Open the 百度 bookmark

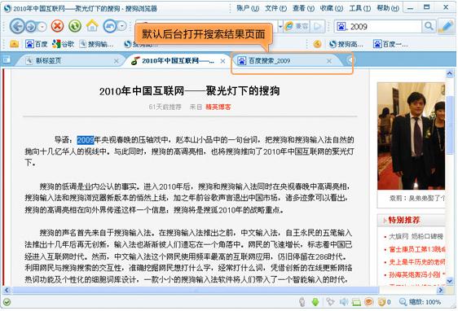tap(37, 44)
